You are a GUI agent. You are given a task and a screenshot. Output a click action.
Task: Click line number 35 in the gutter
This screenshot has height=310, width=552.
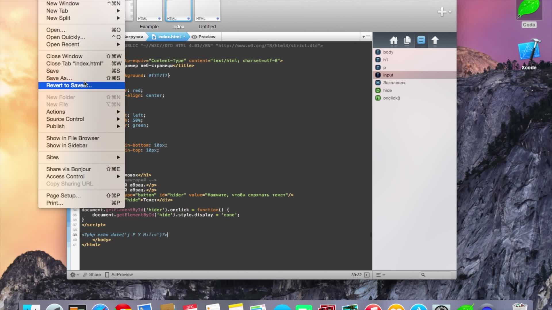coord(75,215)
